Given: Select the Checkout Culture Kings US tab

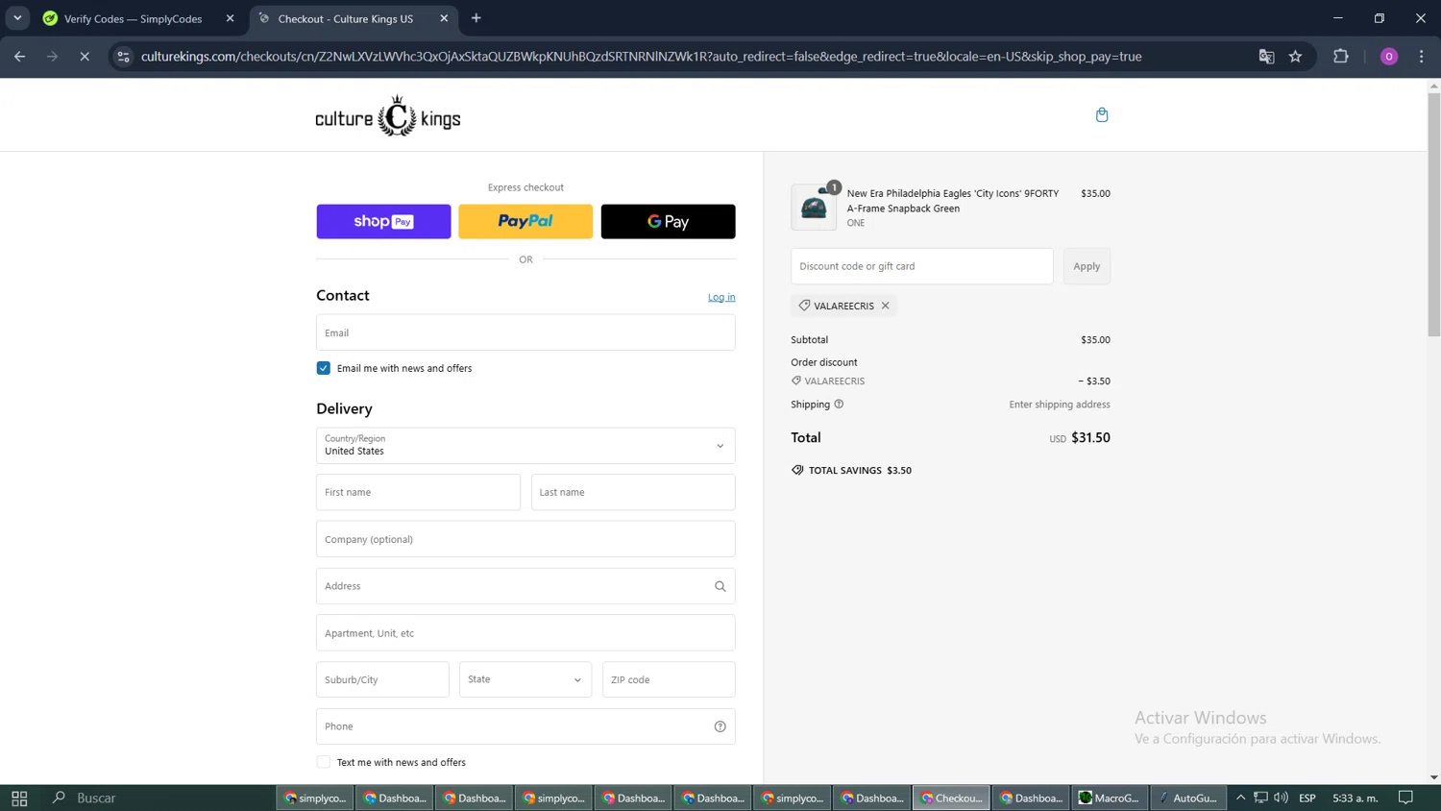Looking at the screenshot, I should (353, 18).
